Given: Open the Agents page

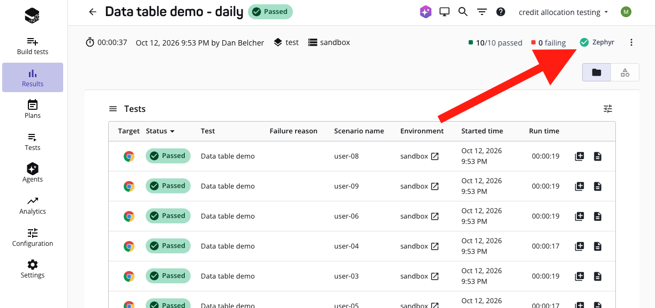Looking at the screenshot, I should click(x=33, y=173).
